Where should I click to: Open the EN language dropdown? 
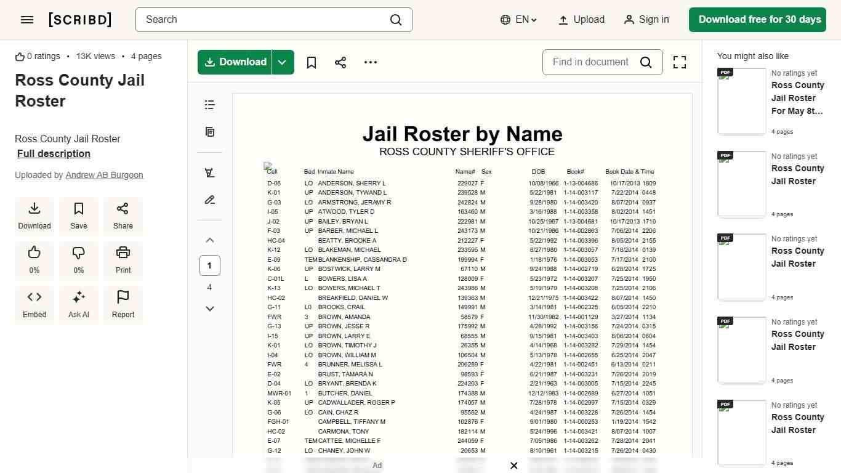[518, 19]
